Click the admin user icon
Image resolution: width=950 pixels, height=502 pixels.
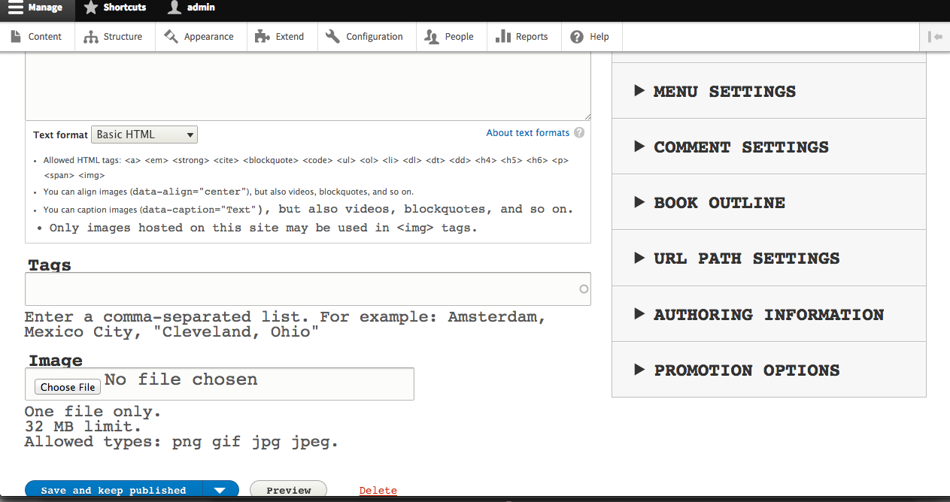tap(175, 8)
